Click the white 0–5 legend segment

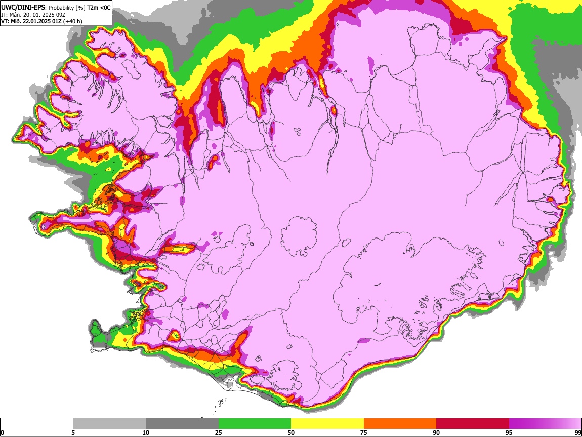37,424
